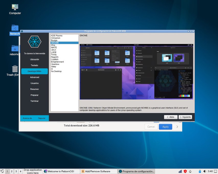Screen dimensions: 218x174
Task: Activate Add/Remove Software taskbar entry
Action: 99,171
